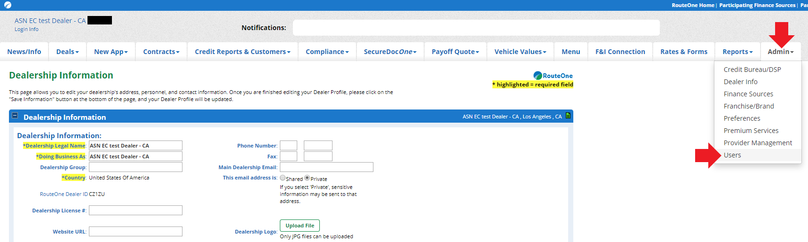Expand the Reports dropdown menu
Image resolution: width=808 pixels, height=242 pixels.
coord(738,52)
